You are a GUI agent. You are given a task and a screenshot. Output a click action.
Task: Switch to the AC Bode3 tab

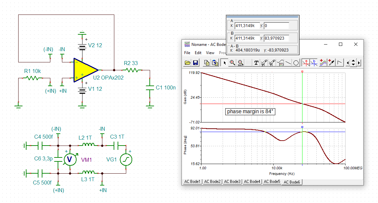click(232, 182)
